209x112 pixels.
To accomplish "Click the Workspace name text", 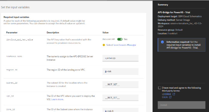I will [180, 25].
